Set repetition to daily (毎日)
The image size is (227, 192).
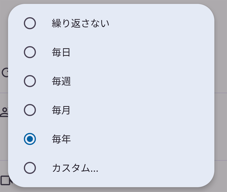111,52
